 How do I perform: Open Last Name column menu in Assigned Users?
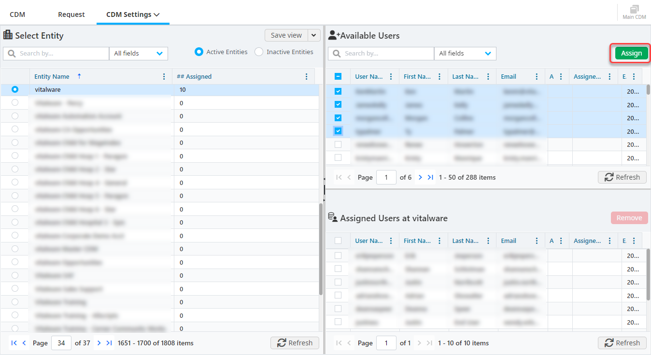488,241
